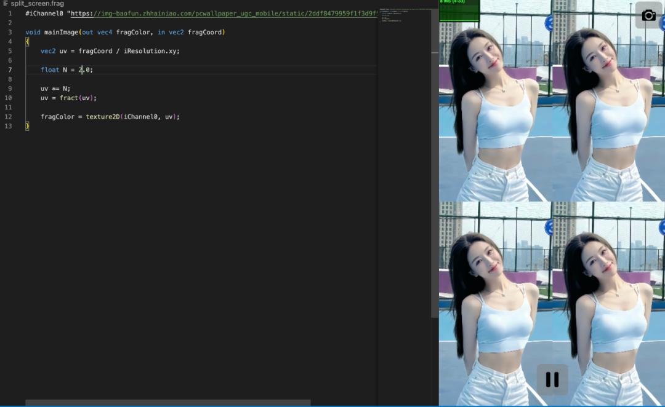Select the split_screen.frag editor tab

[x=37, y=4]
